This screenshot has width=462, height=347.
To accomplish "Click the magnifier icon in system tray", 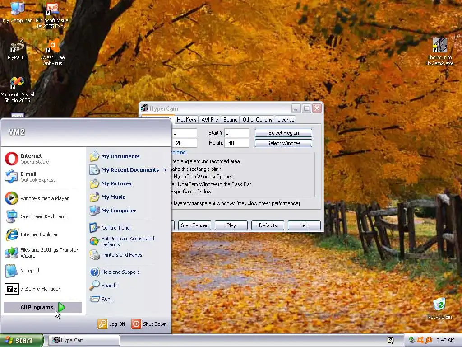I will (x=429, y=340).
